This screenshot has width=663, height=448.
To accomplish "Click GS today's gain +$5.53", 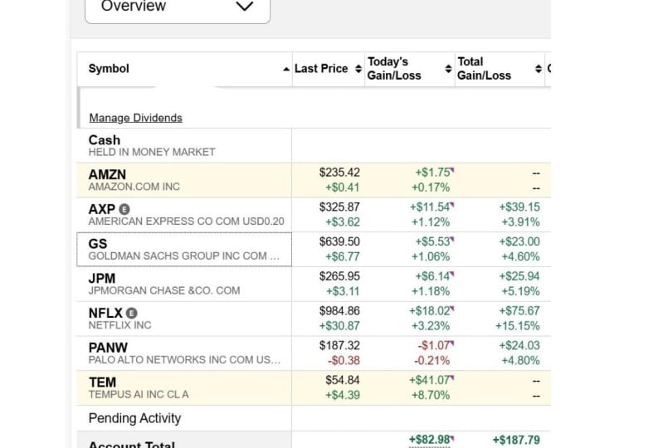I will tap(432, 241).
